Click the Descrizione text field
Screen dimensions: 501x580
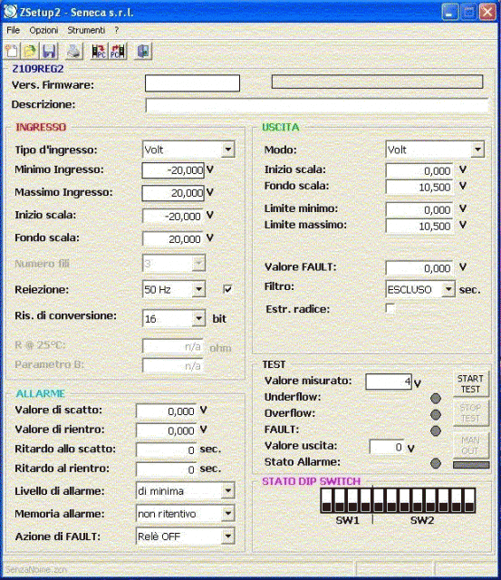(x=317, y=105)
